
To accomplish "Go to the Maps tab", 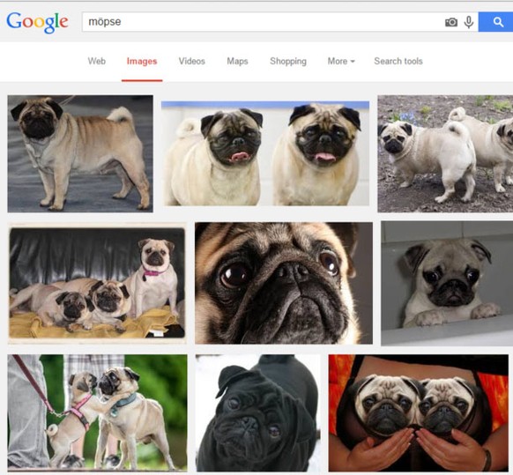I will tap(237, 62).
